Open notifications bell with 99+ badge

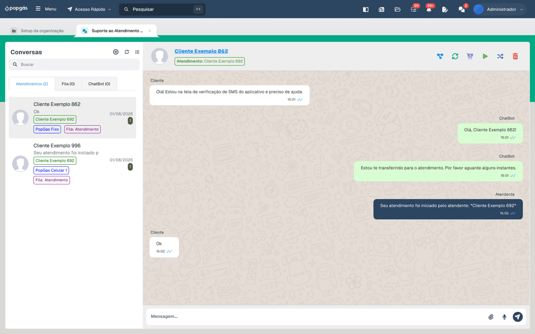[429, 9]
